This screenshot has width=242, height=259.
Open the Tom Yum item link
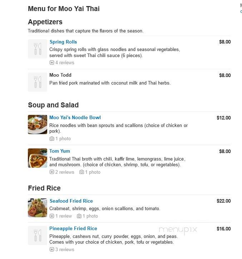point(60,151)
